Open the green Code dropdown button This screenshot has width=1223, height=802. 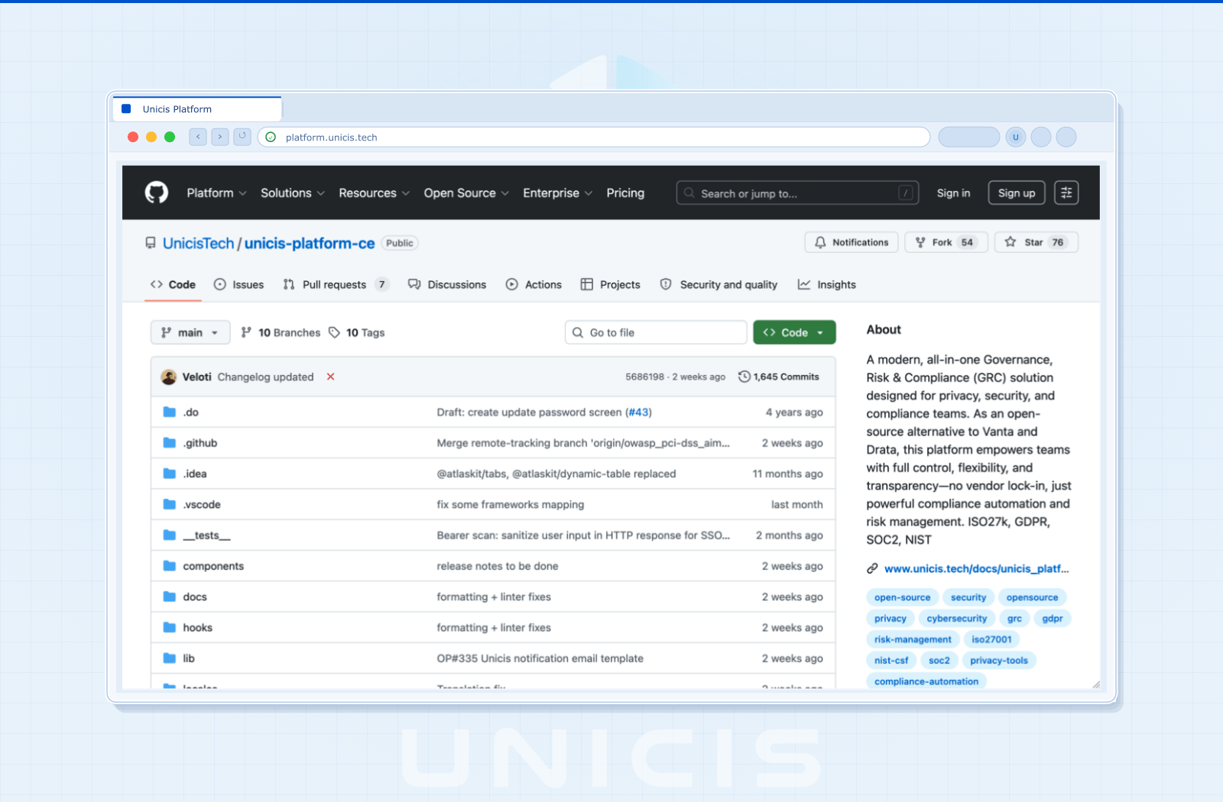[794, 332]
